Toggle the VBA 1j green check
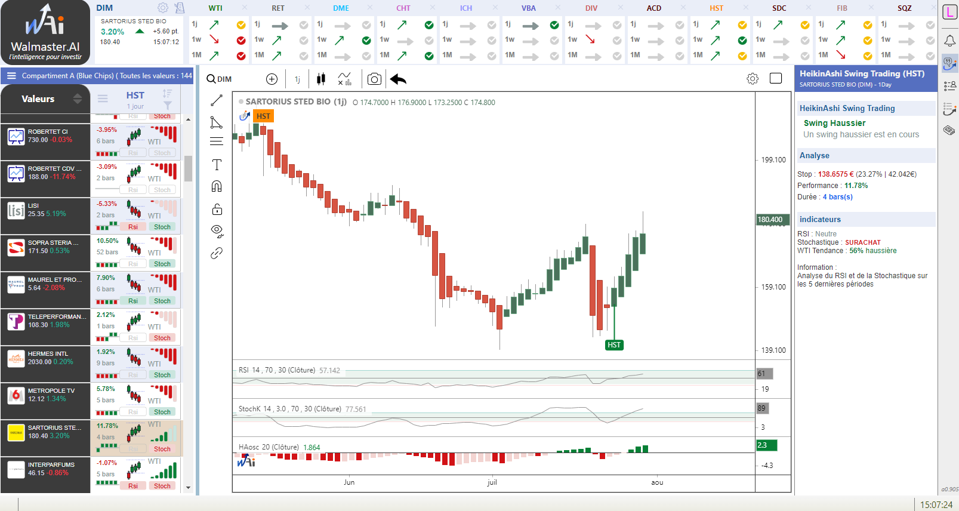The height and width of the screenshot is (511, 959). click(x=554, y=25)
